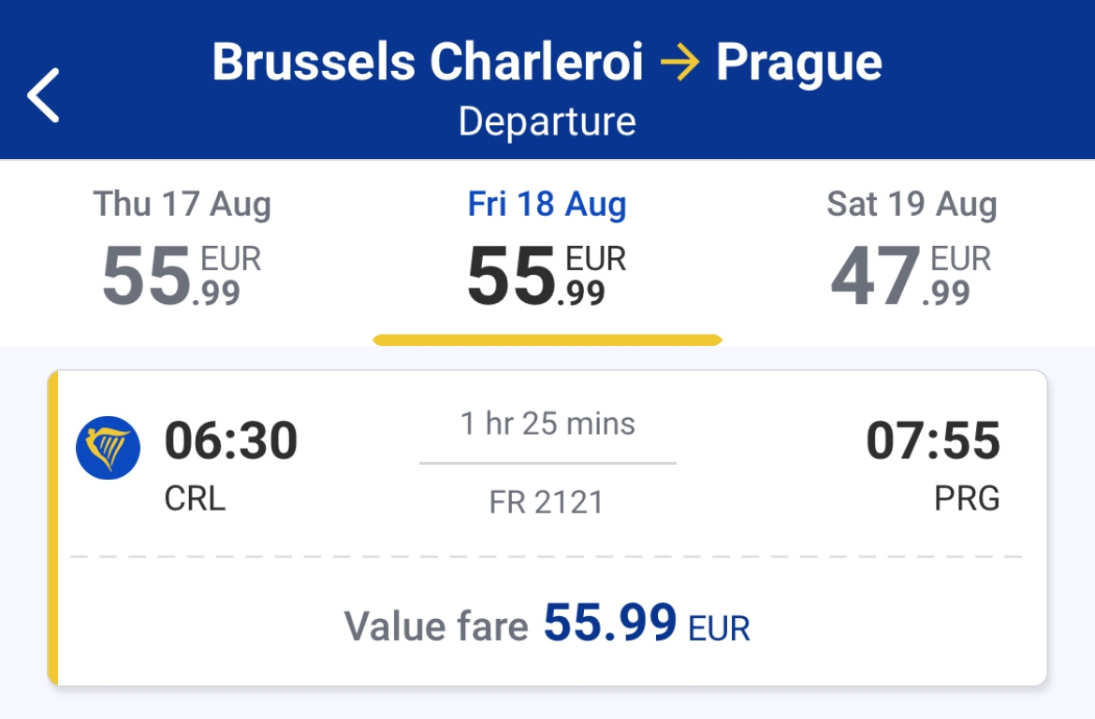
Task: Tap the Brussels Charleroi origin title
Action: tap(428, 62)
